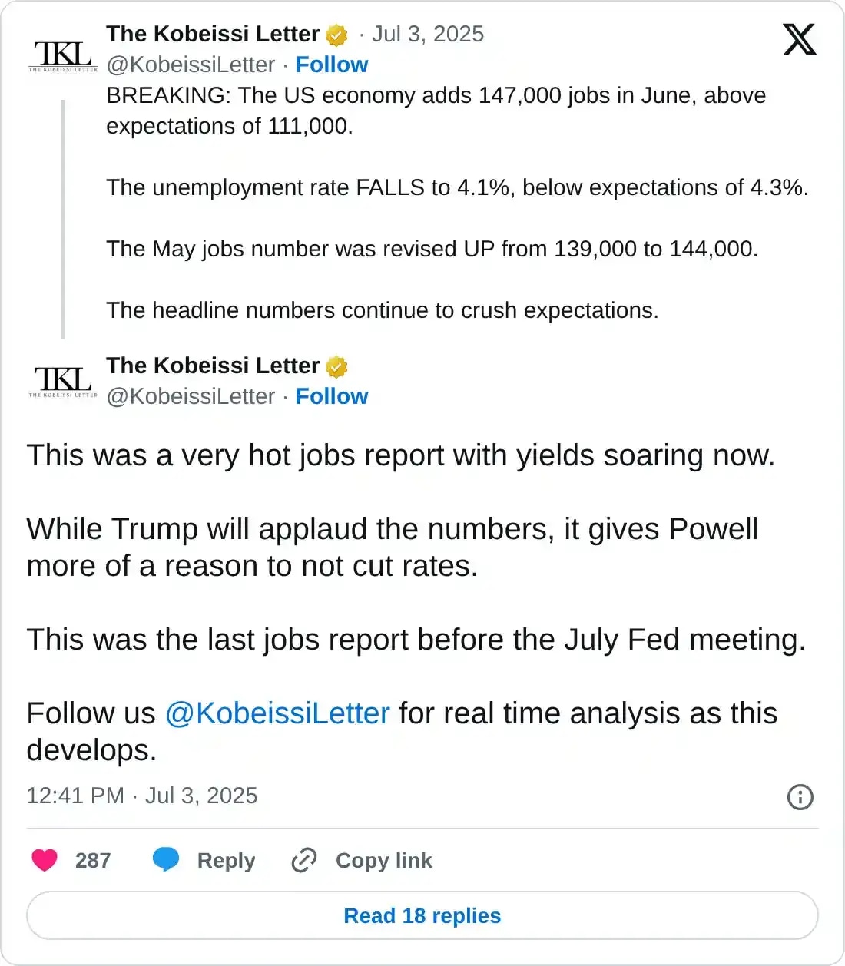Follow Kobeissi Letter from quoted tweet

point(332,65)
